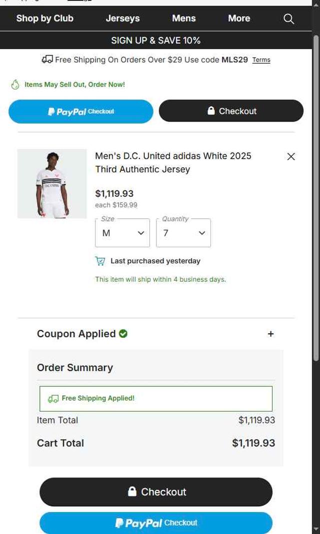This screenshot has height=534, width=320.
Task: Open the Quantity dropdown
Action: (x=183, y=233)
